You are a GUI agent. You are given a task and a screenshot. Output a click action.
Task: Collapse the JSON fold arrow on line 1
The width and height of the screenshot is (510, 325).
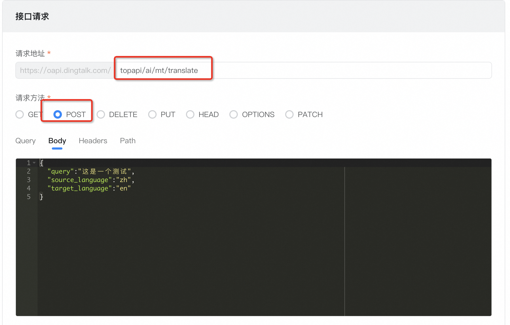34,163
